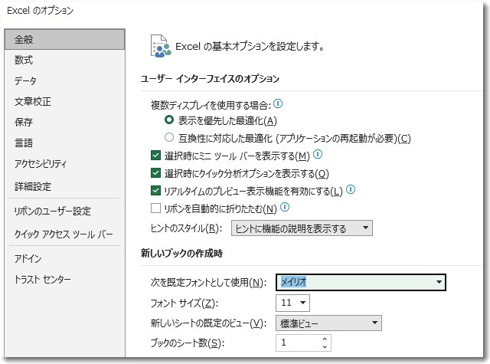Open the 新しいシートの既定のビュー dropdown
This screenshot has width=490, height=364.
[x=328, y=323]
